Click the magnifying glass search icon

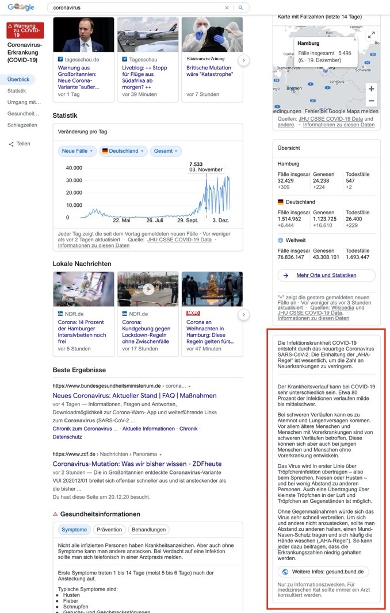point(241,8)
